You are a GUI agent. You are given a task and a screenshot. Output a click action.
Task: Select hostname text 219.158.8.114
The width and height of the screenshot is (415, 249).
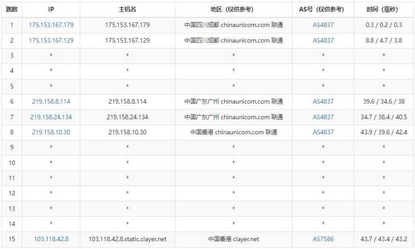pyautogui.click(x=127, y=101)
